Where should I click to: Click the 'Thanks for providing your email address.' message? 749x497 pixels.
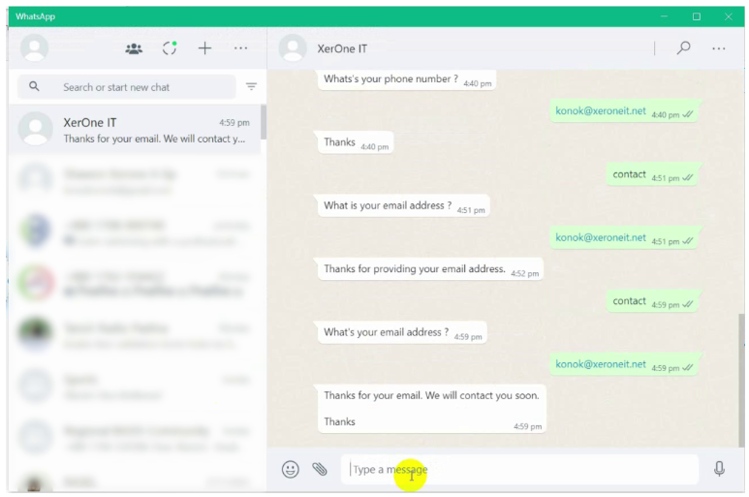click(x=431, y=269)
